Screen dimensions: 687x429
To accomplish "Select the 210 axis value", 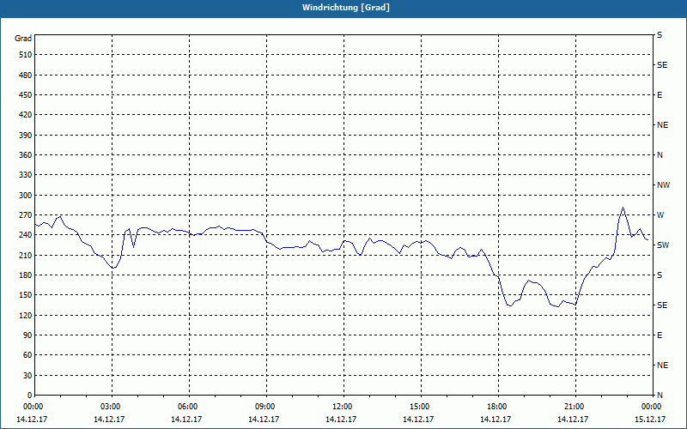I will [26, 255].
